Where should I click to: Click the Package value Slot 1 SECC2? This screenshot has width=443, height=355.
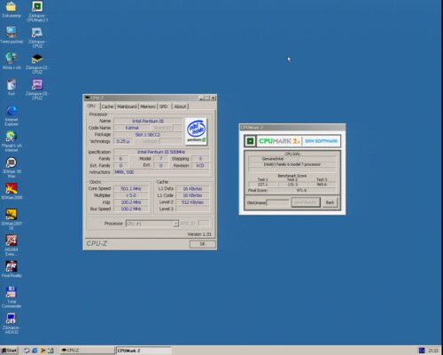(x=148, y=135)
